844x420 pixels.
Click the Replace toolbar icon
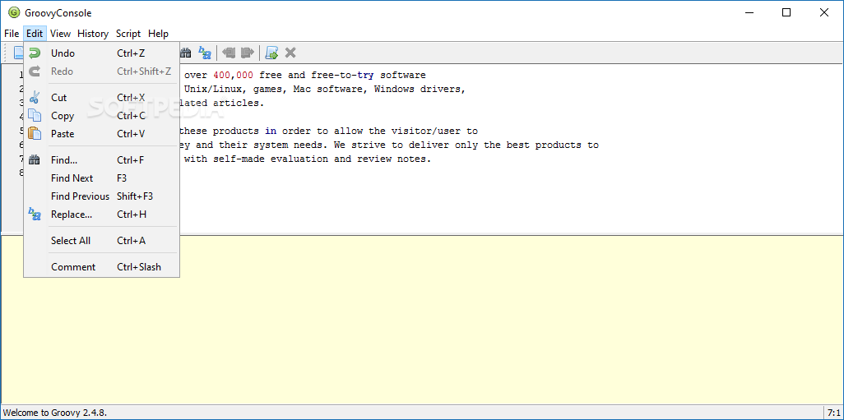coord(205,53)
